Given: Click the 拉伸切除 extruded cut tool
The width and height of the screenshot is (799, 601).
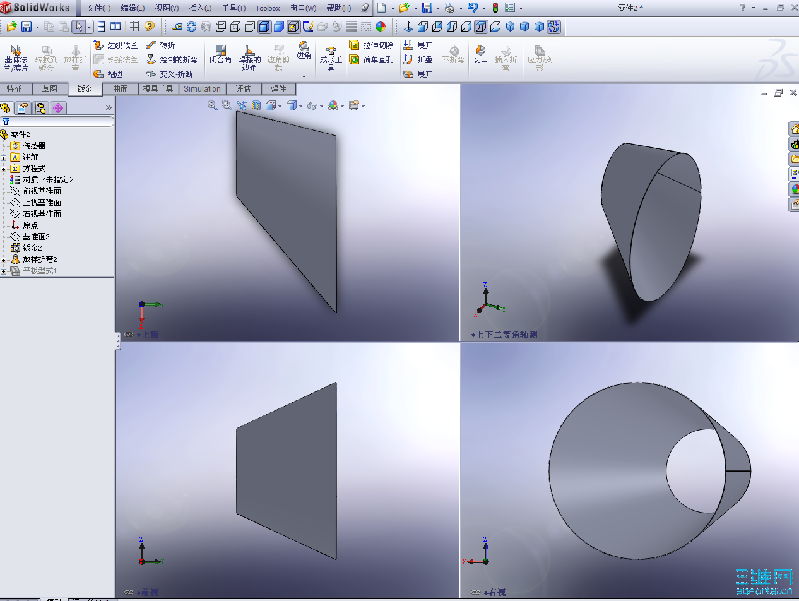Looking at the screenshot, I should (371, 45).
